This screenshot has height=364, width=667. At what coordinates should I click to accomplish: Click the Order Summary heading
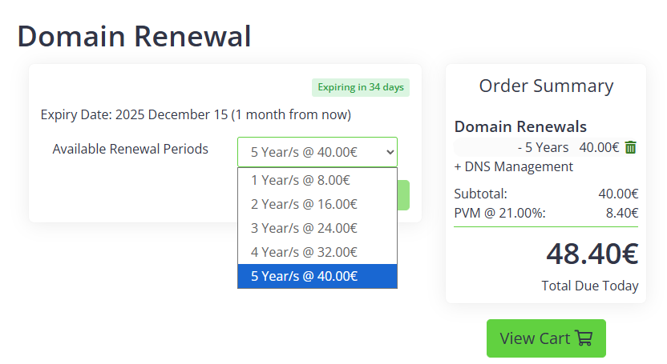(x=546, y=86)
